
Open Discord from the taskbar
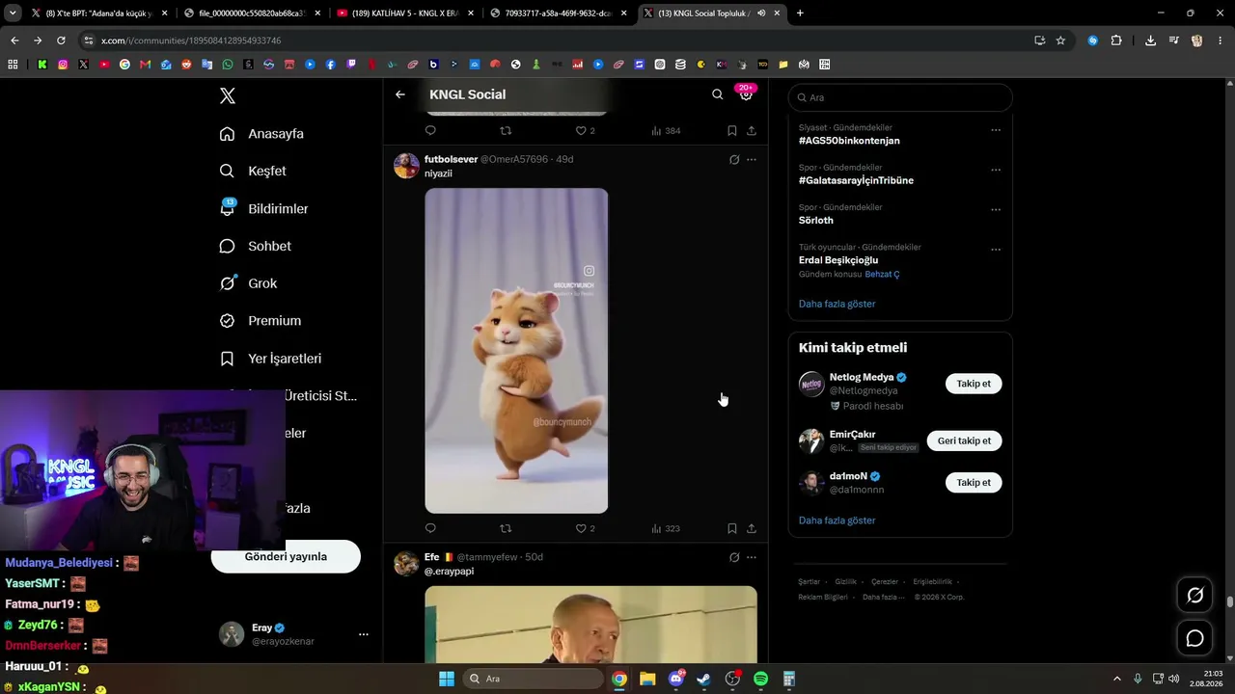click(676, 679)
